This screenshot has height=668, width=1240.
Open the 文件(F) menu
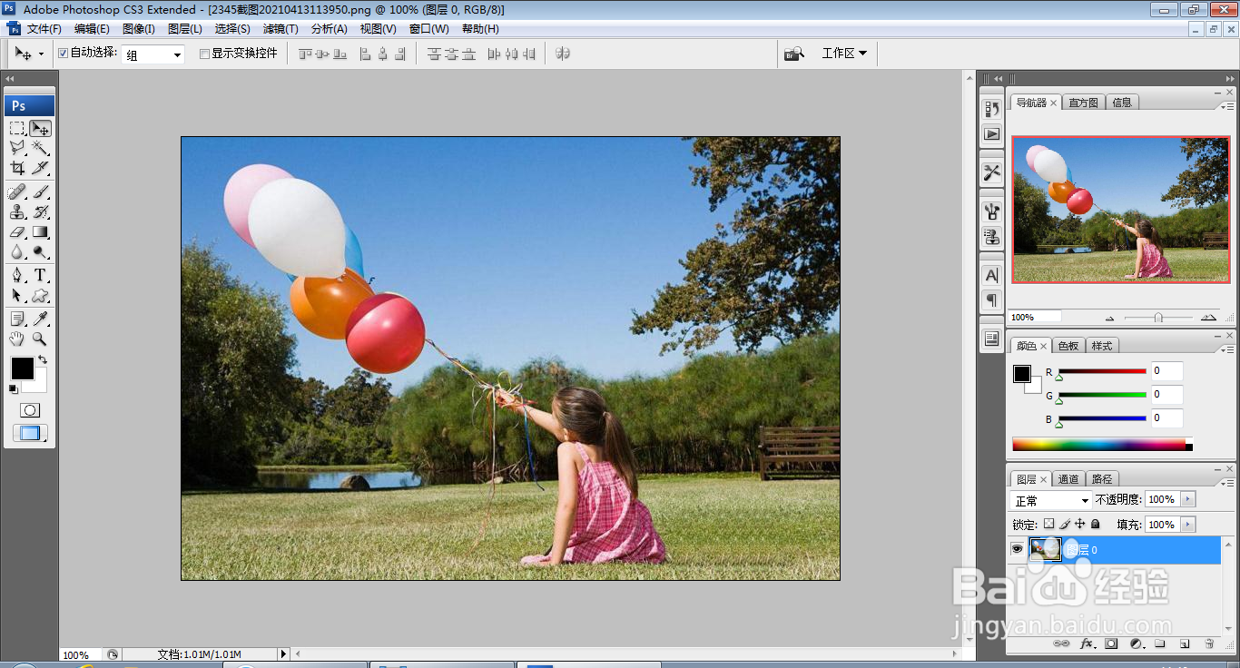[x=44, y=29]
